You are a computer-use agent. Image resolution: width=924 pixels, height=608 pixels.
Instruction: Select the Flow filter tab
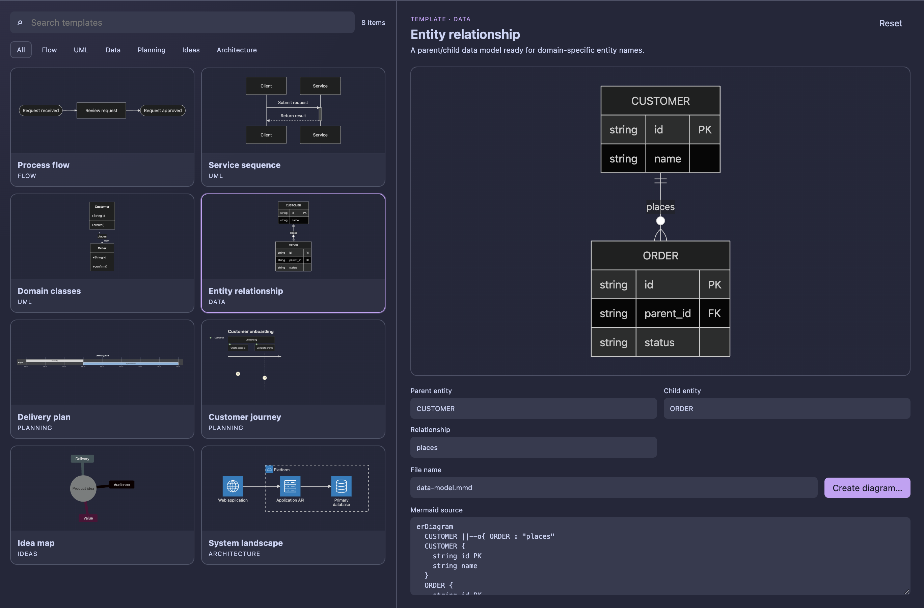49,50
